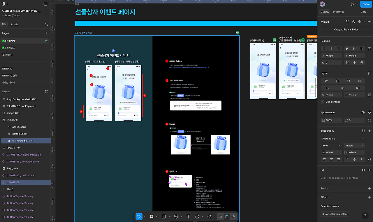
Task: Switch to the File tab
Action: [4, 24]
